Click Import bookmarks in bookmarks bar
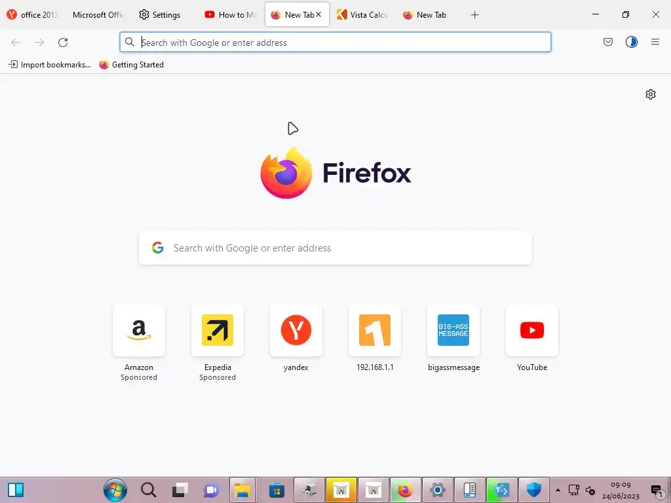 pyautogui.click(x=50, y=65)
